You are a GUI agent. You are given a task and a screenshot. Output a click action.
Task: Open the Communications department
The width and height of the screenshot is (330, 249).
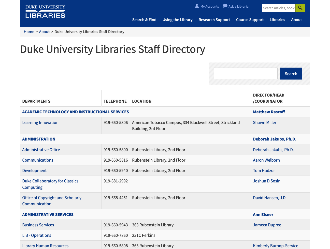[38, 160]
